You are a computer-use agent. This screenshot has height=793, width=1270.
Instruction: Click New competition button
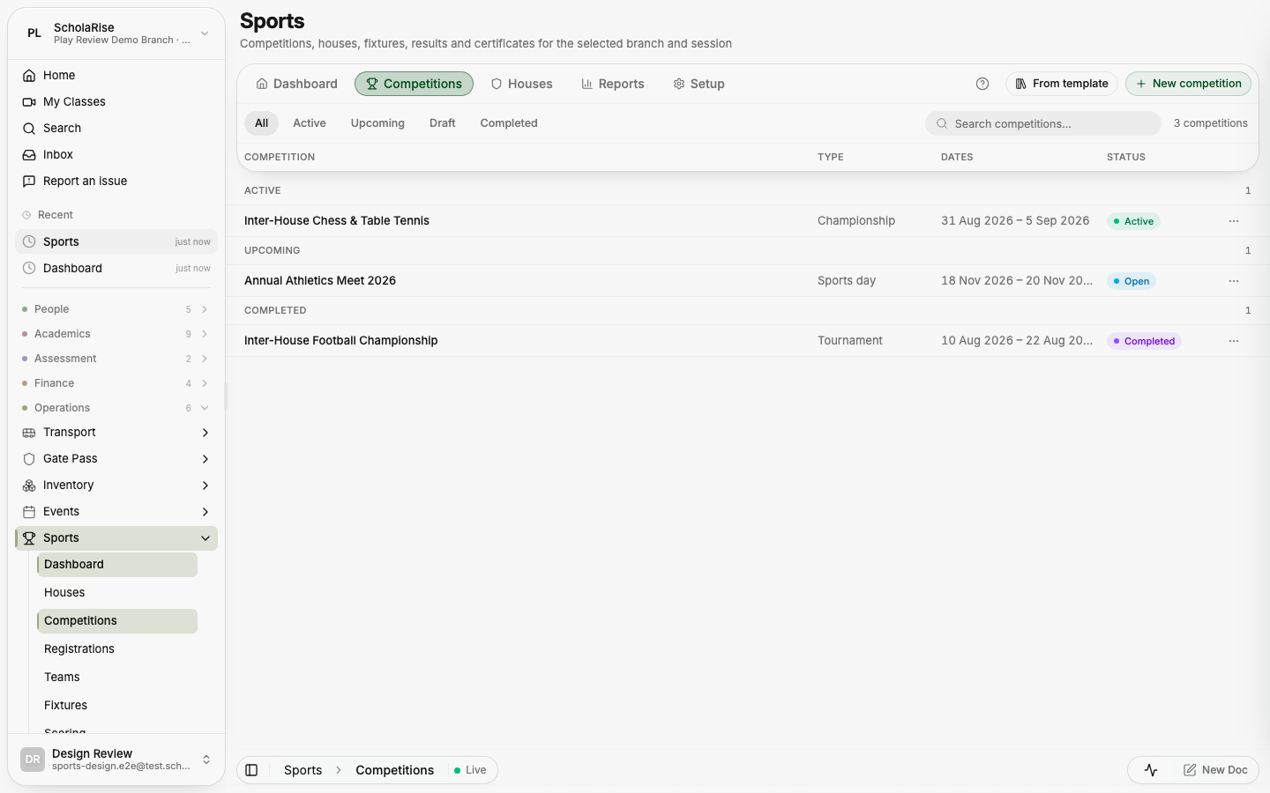point(1188,84)
